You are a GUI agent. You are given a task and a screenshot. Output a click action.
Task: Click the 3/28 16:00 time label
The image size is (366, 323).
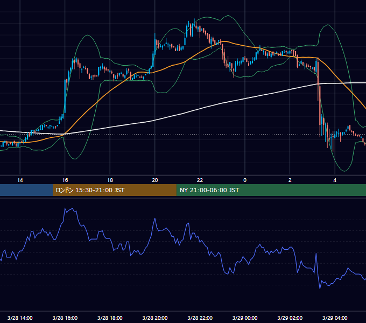65,318
